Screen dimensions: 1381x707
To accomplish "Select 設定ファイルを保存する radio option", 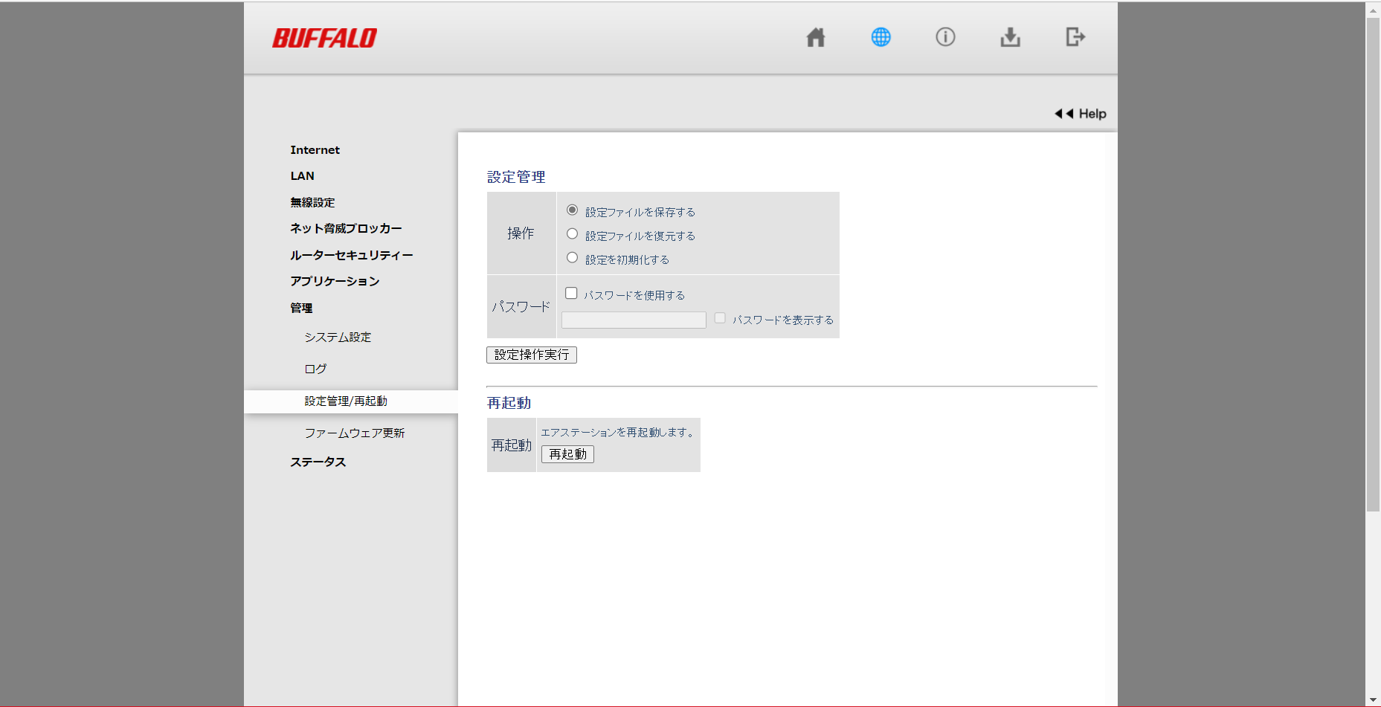I will coord(572,210).
